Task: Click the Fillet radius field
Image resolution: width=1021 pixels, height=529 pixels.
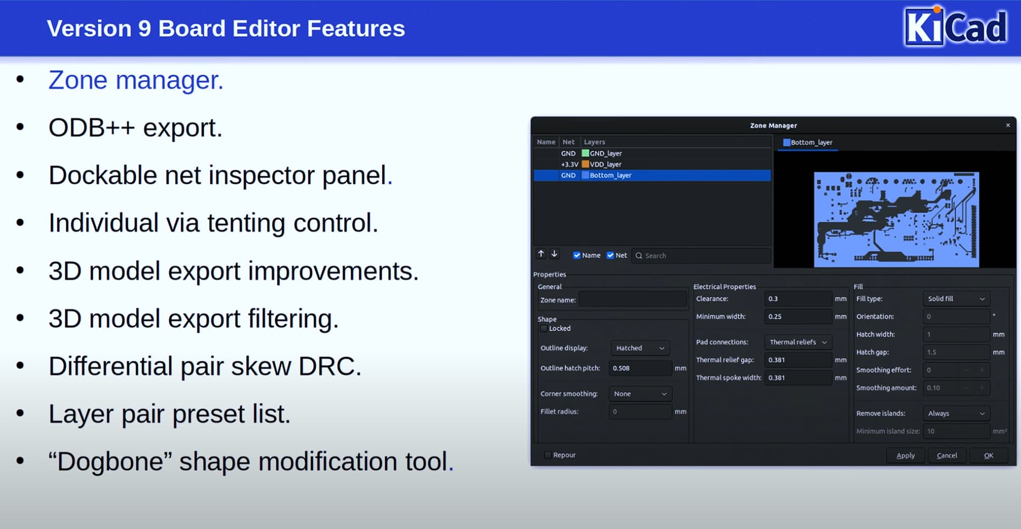Action: tap(640, 411)
